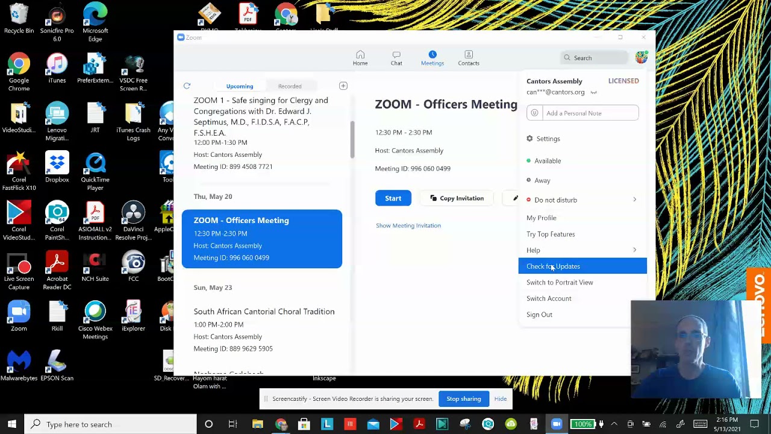Click the Add a Personal Note field
771x434 pixels.
(x=591, y=113)
